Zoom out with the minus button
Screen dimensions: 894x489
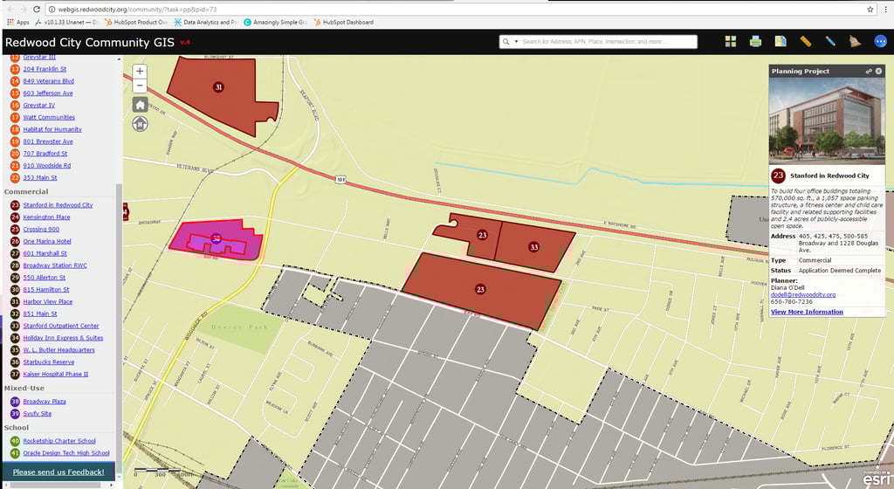(x=140, y=86)
